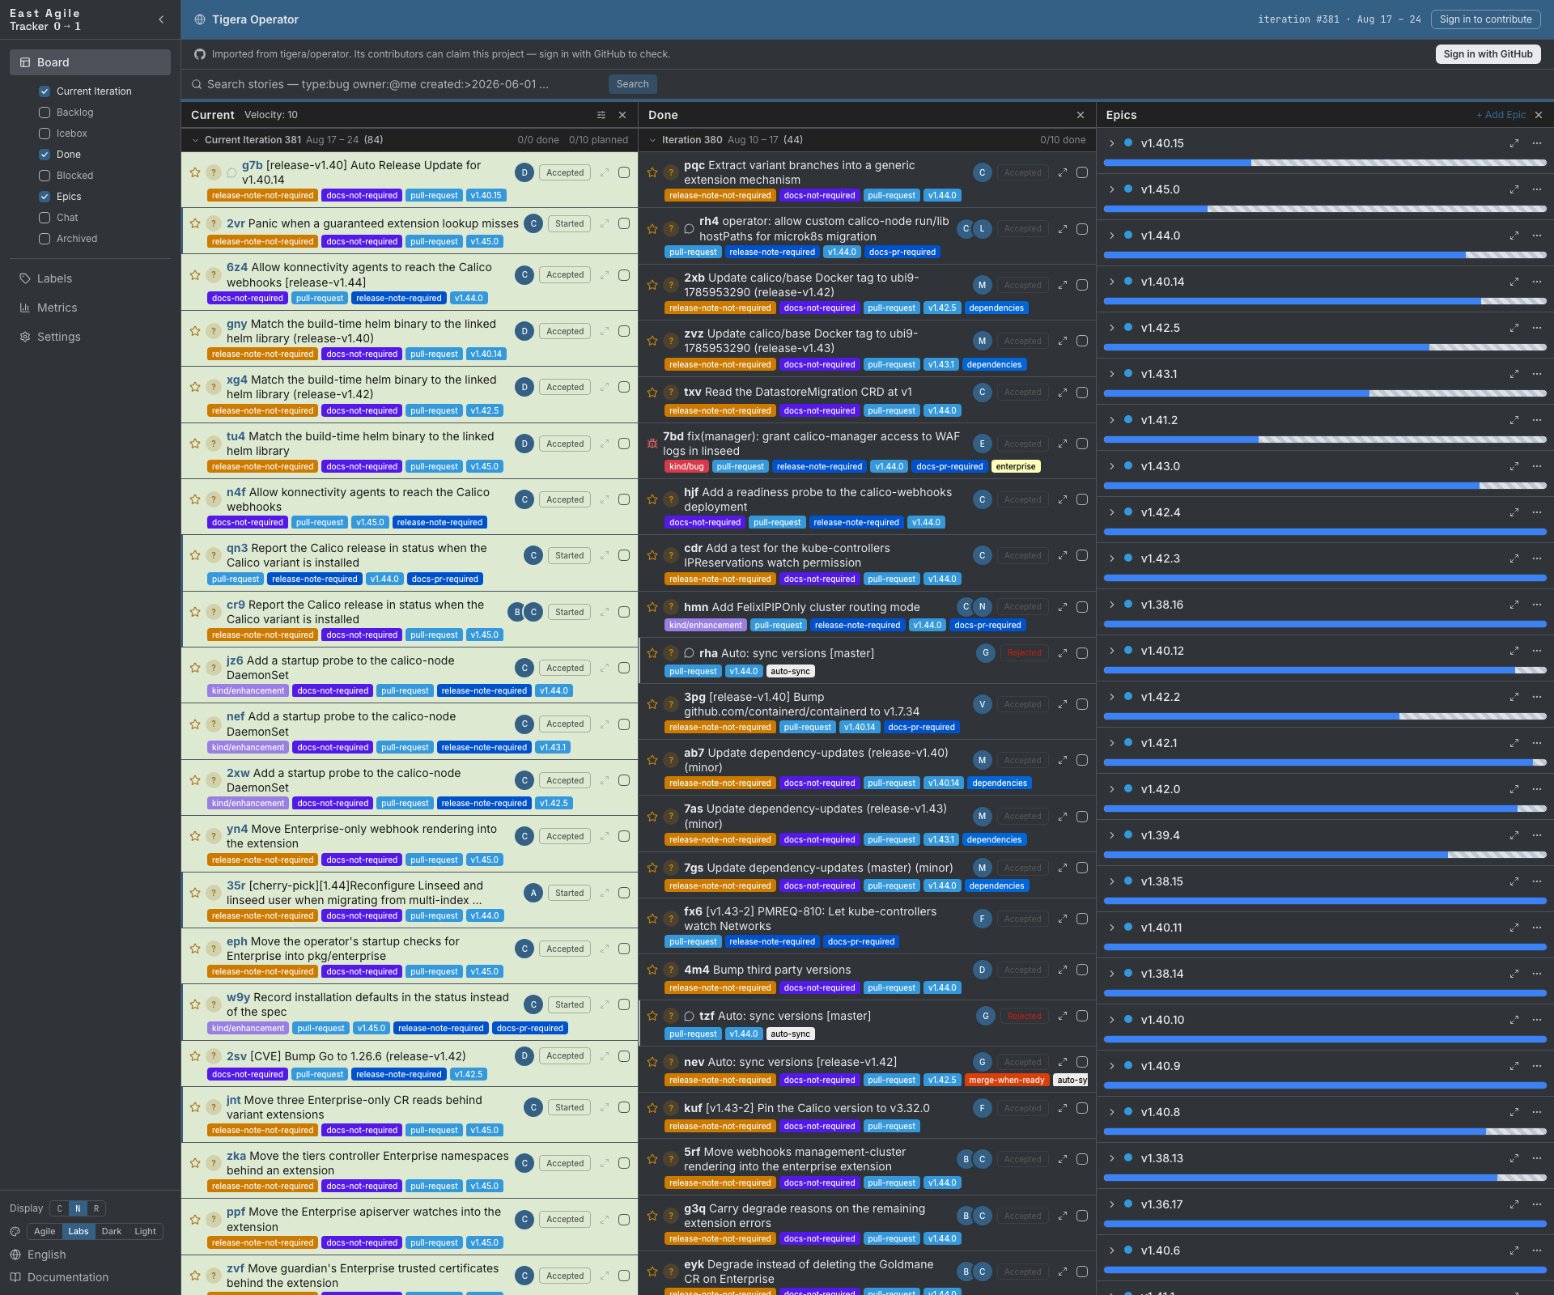The width and height of the screenshot is (1554, 1295).
Task: Star the hmn FelixIPIPOnly story
Action: [652, 607]
